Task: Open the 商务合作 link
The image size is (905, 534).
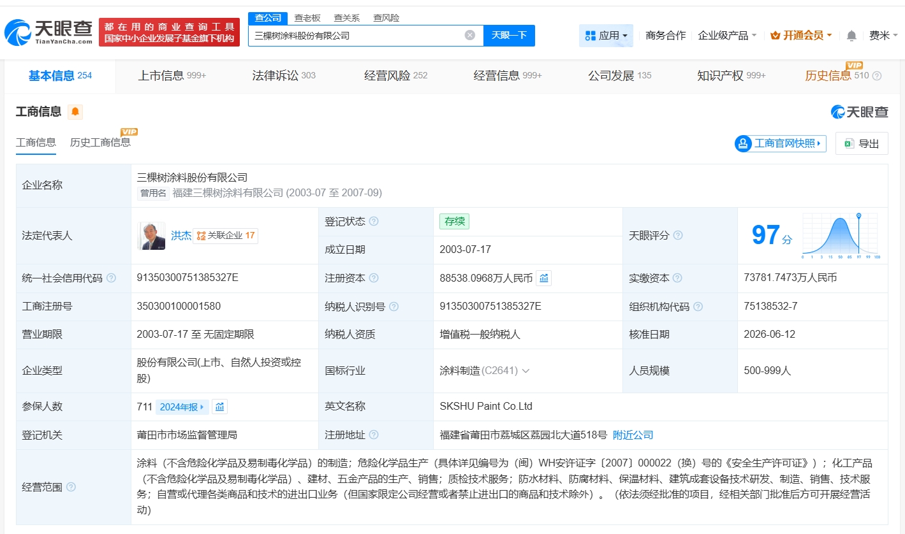Action: pos(666,36)
